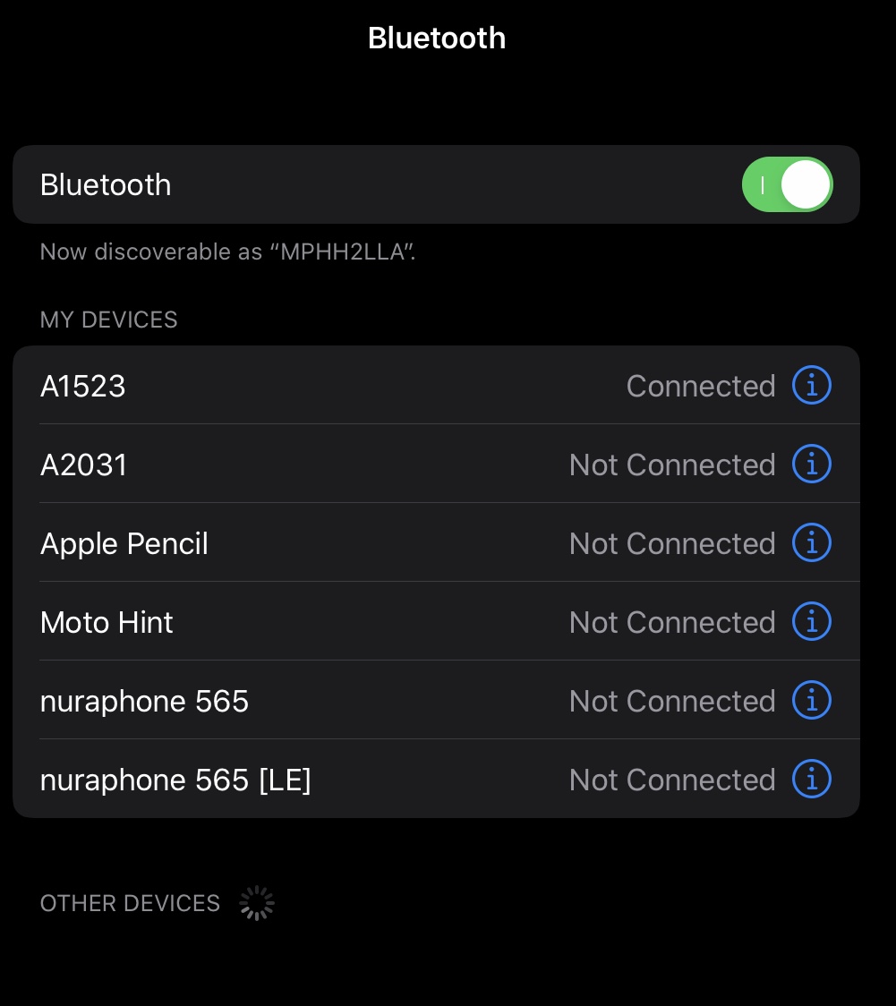Turn off the Bluetooth switch
The image size is (896, 1006).
coord(787,185)
